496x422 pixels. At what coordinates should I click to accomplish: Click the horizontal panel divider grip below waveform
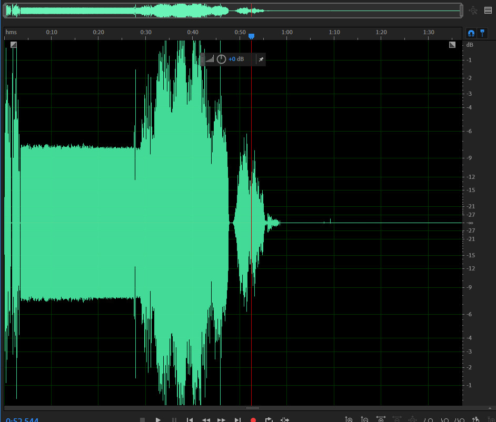[252, 408]
